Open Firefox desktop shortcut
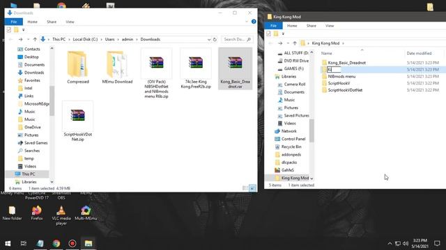Viewport: 446px width, 250px height. 37,213
